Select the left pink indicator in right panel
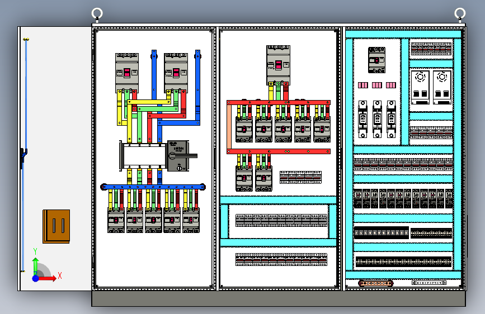This screenshot has width=485, height=314. pyautogui.click(x=363, y=85)
